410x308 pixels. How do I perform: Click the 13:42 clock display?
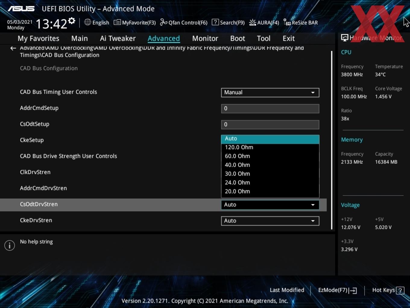51,24
